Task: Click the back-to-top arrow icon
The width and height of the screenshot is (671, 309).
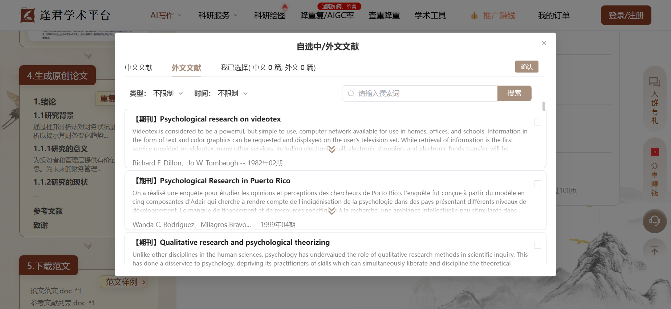Action: tap(655, 251)
